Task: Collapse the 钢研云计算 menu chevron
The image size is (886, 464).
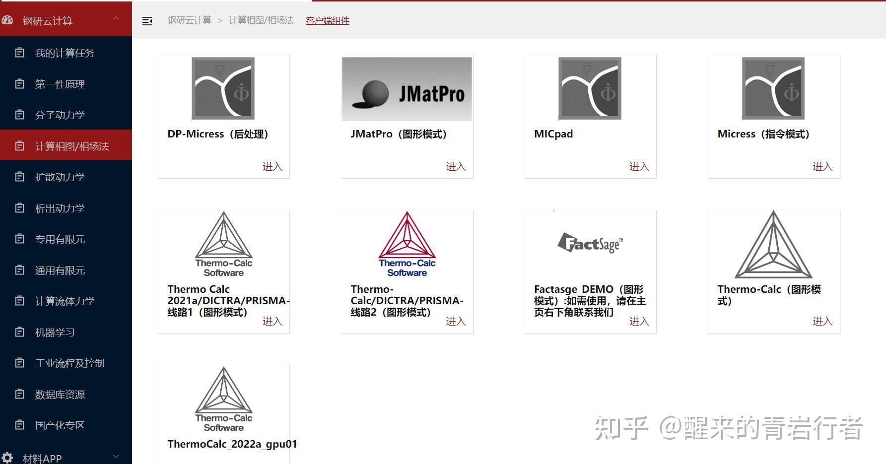Action: [x=116, y=19]
